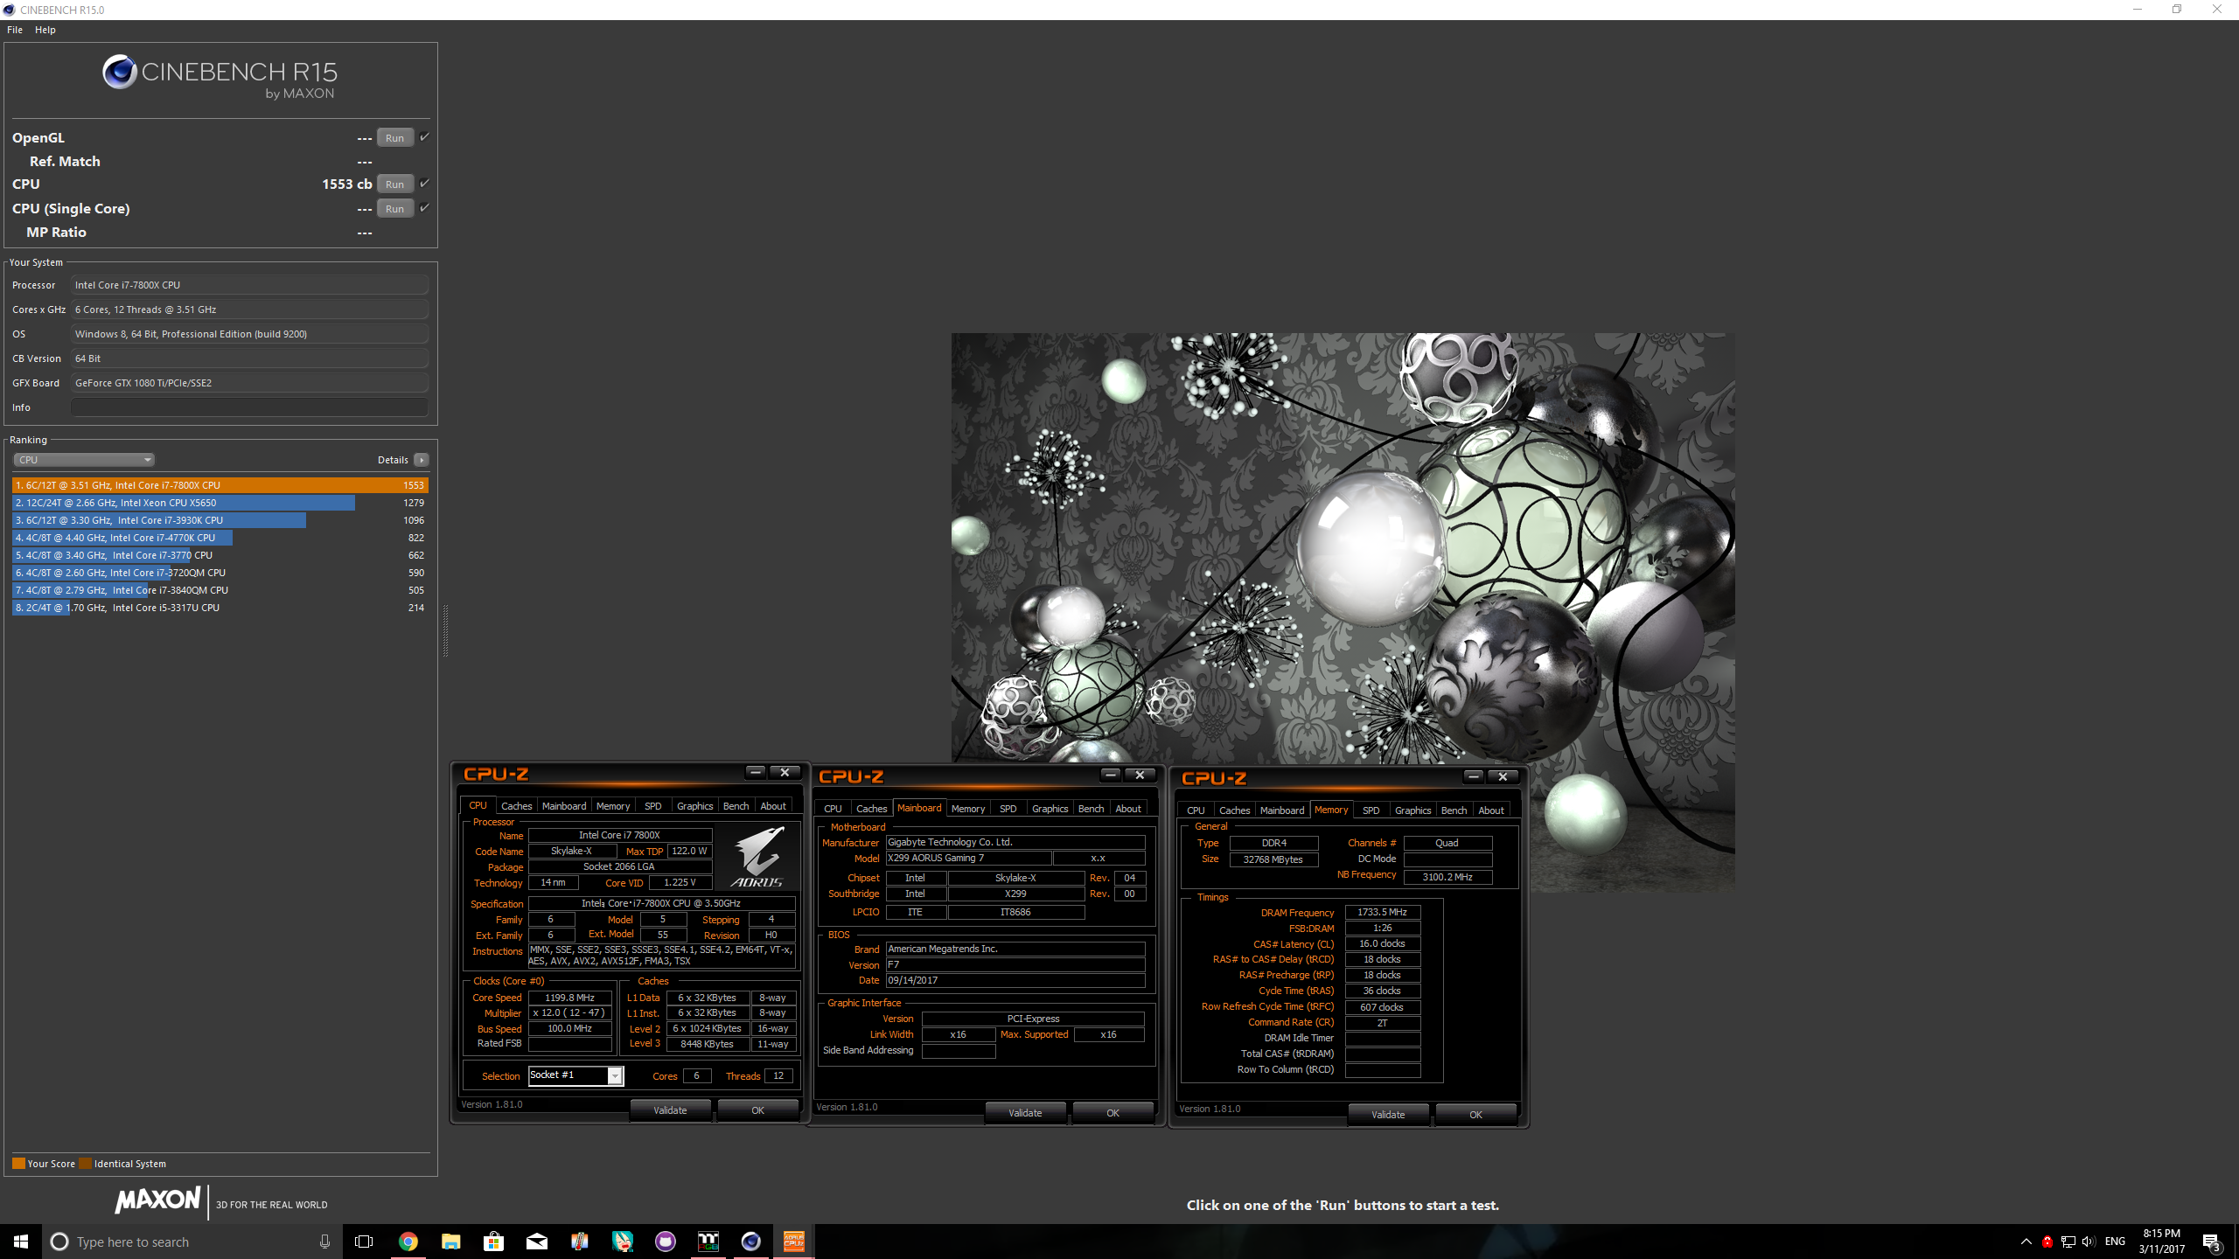
Task: Click OK in CPU-Z Memory window
Action: [1475, 1115]
